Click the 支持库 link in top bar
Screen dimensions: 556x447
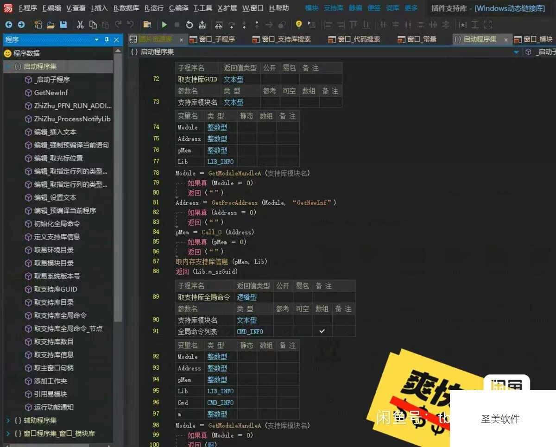[x=334, y=8]
